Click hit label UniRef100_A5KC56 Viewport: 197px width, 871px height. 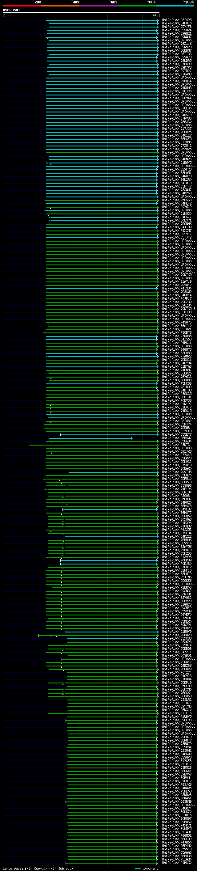pyautogui.click(x=177, y=383)
